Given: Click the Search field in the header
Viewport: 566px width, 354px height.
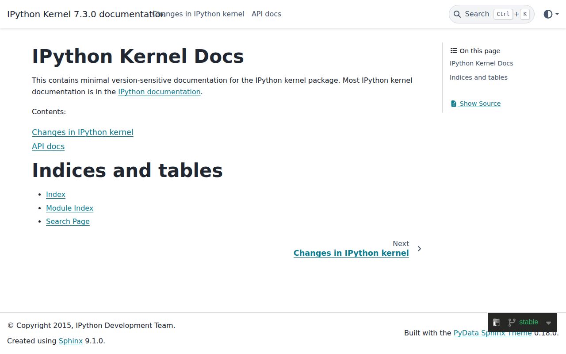Looking at the screenshot, I should [x=491, y=14].
